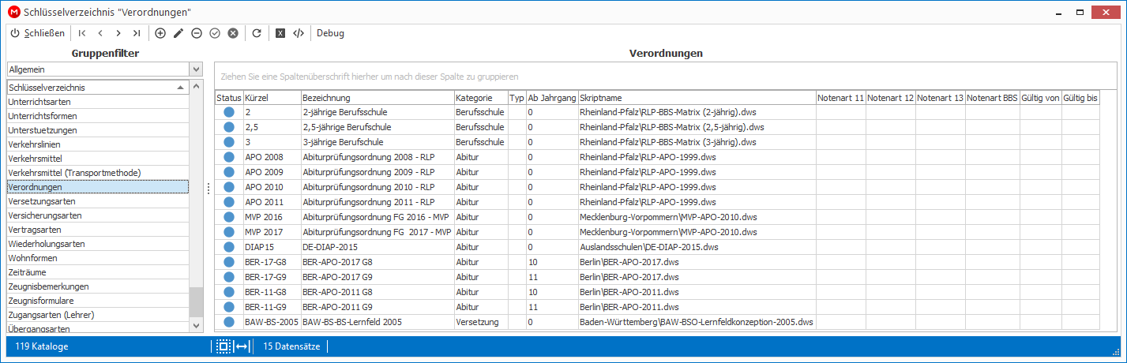Image resolution: width=1127 pixels, height=363 pixels.
Task: Select Zugangsarten (Lehrer) entry
Action: [98, 315]
